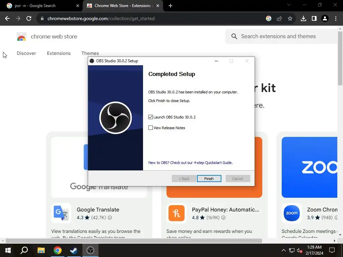
Task: Open the Discover section
Action: (x=26, y=53)
